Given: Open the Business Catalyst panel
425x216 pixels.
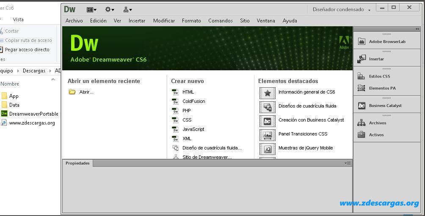Looking at the screenshot, I should (x=379, y=105).
